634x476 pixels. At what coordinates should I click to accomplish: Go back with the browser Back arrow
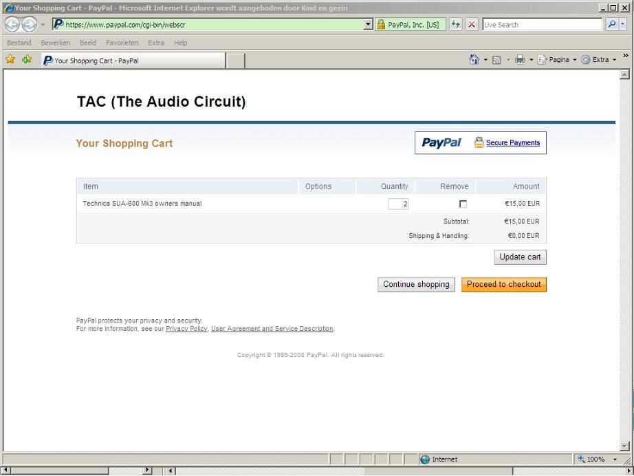coord(12,25)
